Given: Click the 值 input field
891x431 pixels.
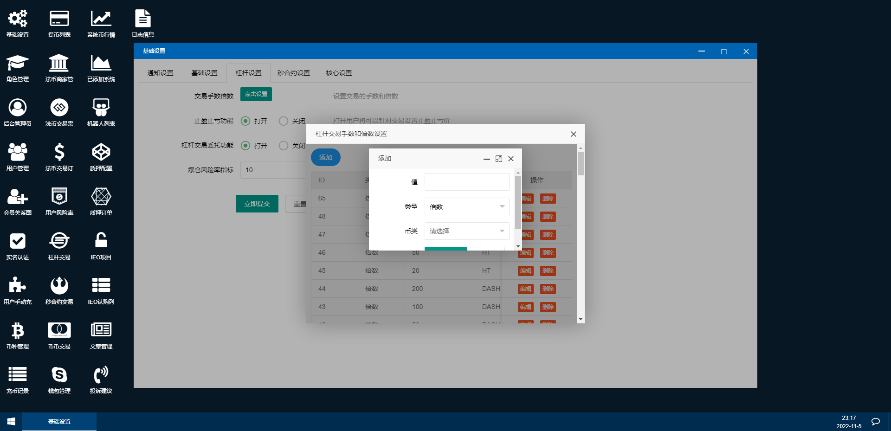Looking at the screenshot, I should [x=467, y=182].
